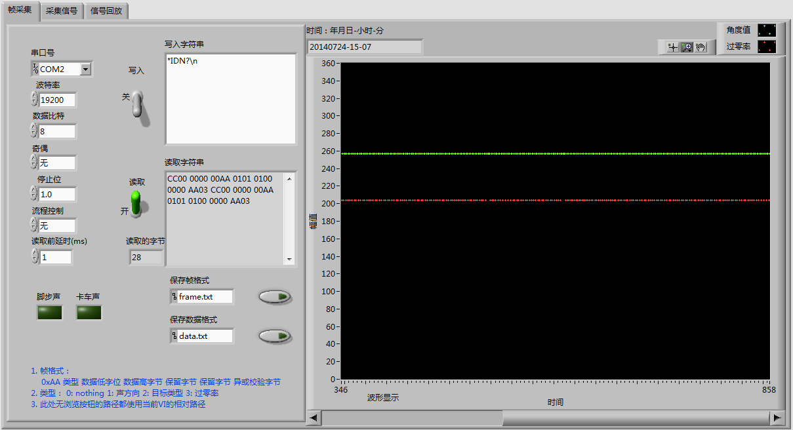The height and width of the screenshot is (430, 793).
Task: Click the 写入字符串 text box
Action: 230,98
